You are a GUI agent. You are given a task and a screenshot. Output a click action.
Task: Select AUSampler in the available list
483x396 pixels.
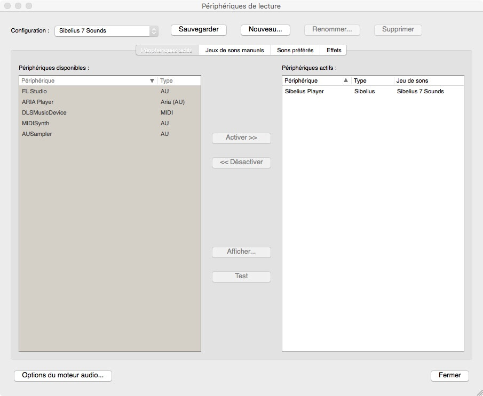point(109,134)
